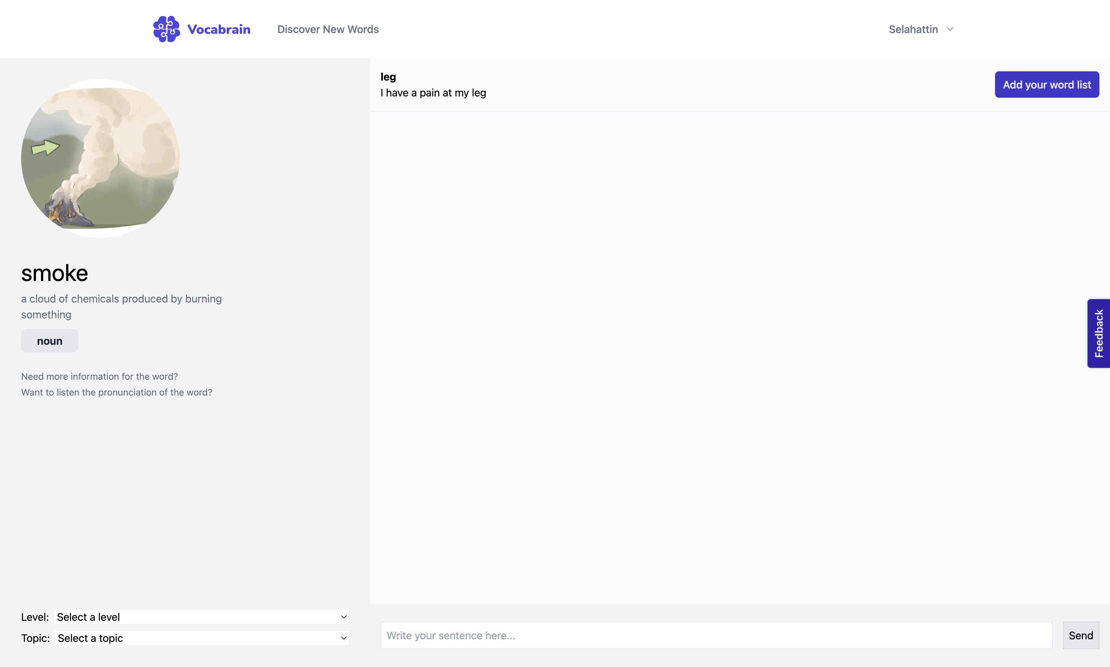The height and width of the screenshot is (667, 1110).
Task: Open Discover New Words menu item
Action: 328,29
